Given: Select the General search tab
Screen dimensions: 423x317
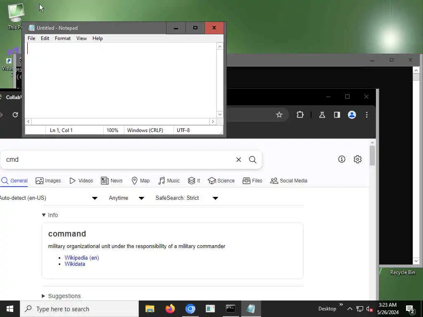Looking at the screenshot, I should coord(14,181).
